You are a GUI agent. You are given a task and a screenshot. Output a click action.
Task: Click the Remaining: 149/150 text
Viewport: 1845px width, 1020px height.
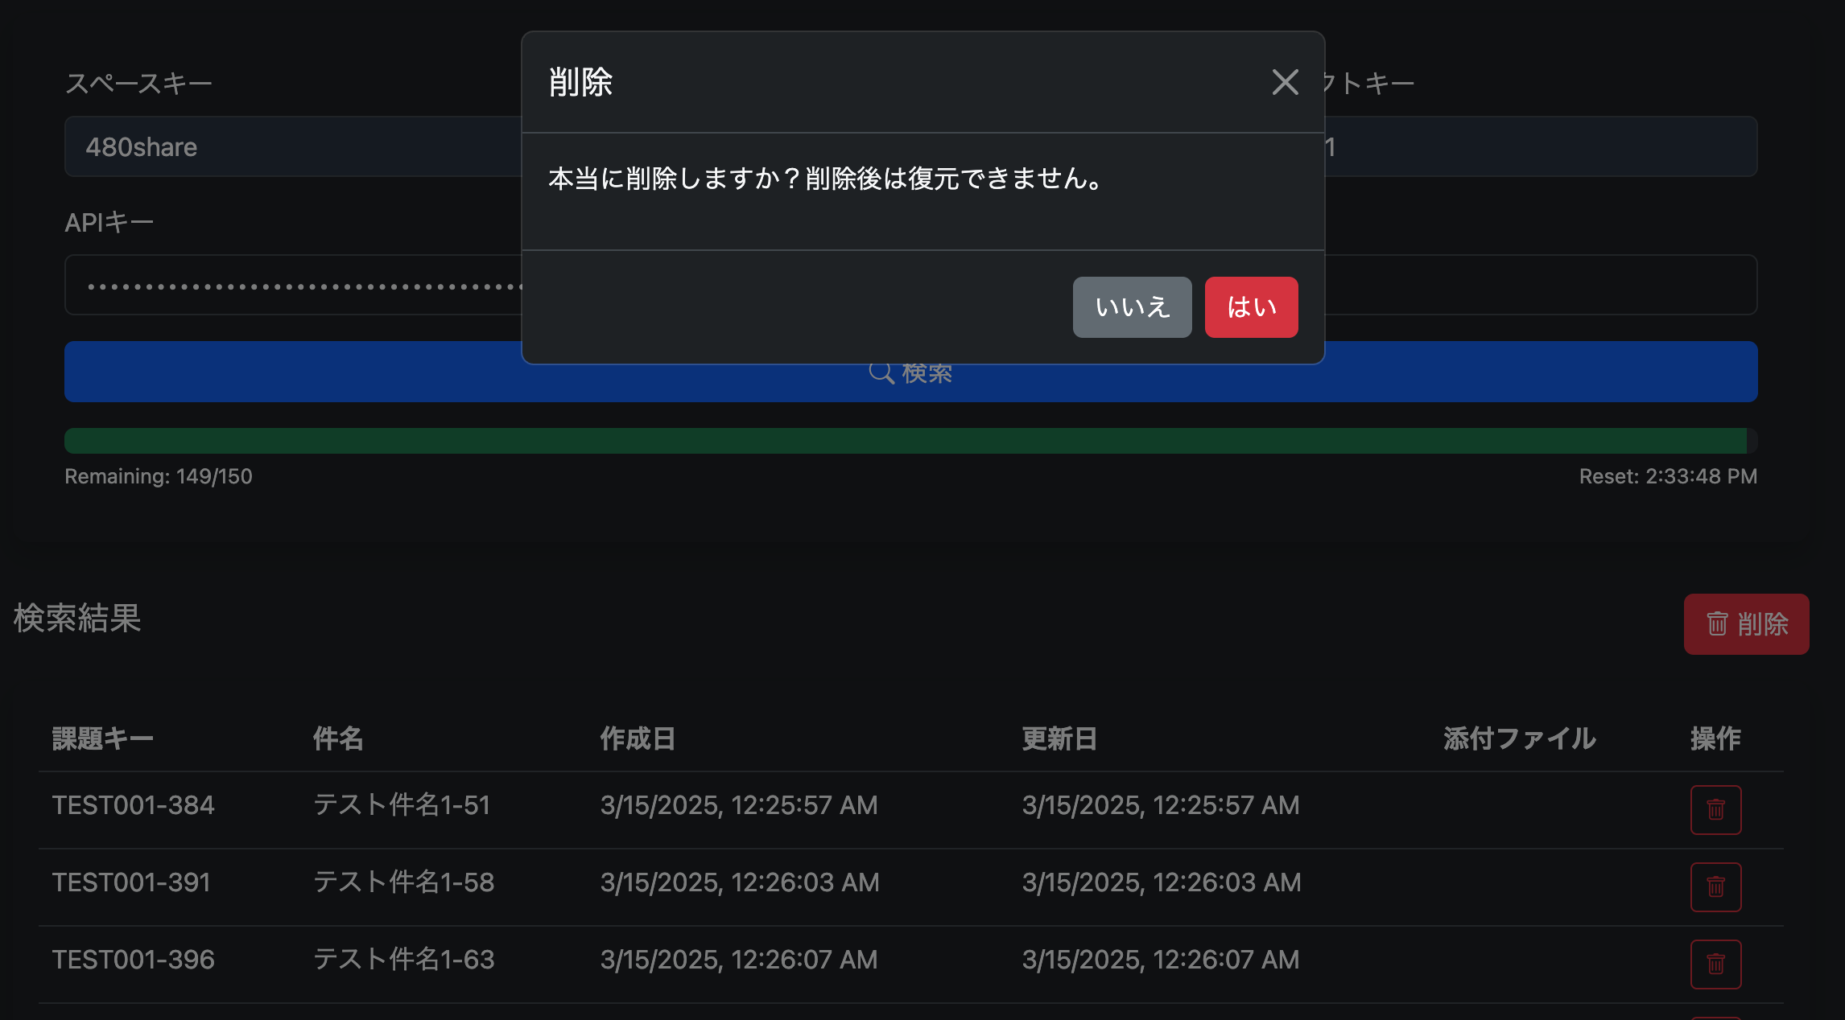pos(159,476)
